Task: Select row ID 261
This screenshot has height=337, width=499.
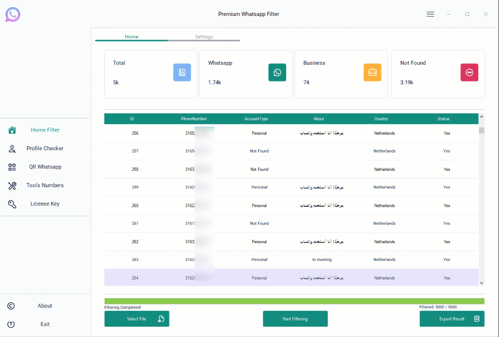Action: pos(291,224)
